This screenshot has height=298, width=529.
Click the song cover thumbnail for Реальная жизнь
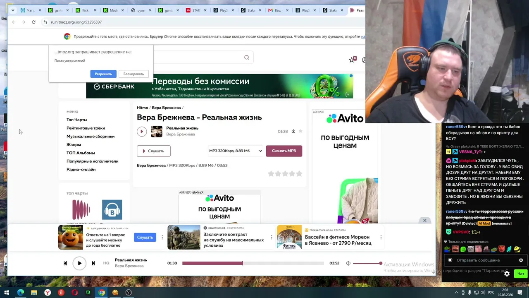pos(157,131)
